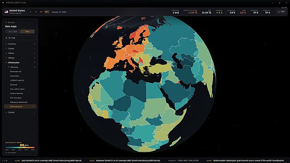This screenshot has height=163, width=290.
Task: Select the No map option
Action: coord(20,38)
